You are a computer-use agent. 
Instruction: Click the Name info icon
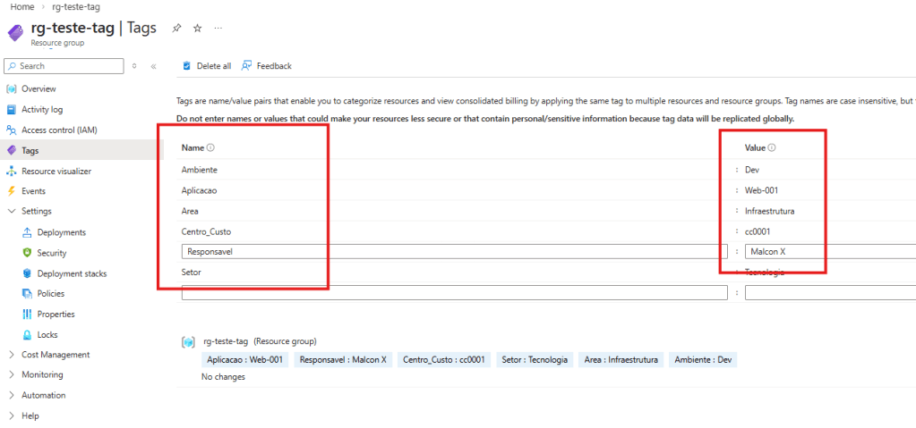pos(210,148)
